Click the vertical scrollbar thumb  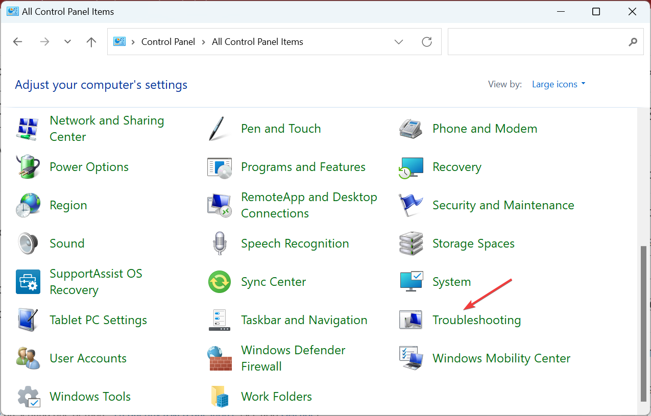[x=644, y=324]
